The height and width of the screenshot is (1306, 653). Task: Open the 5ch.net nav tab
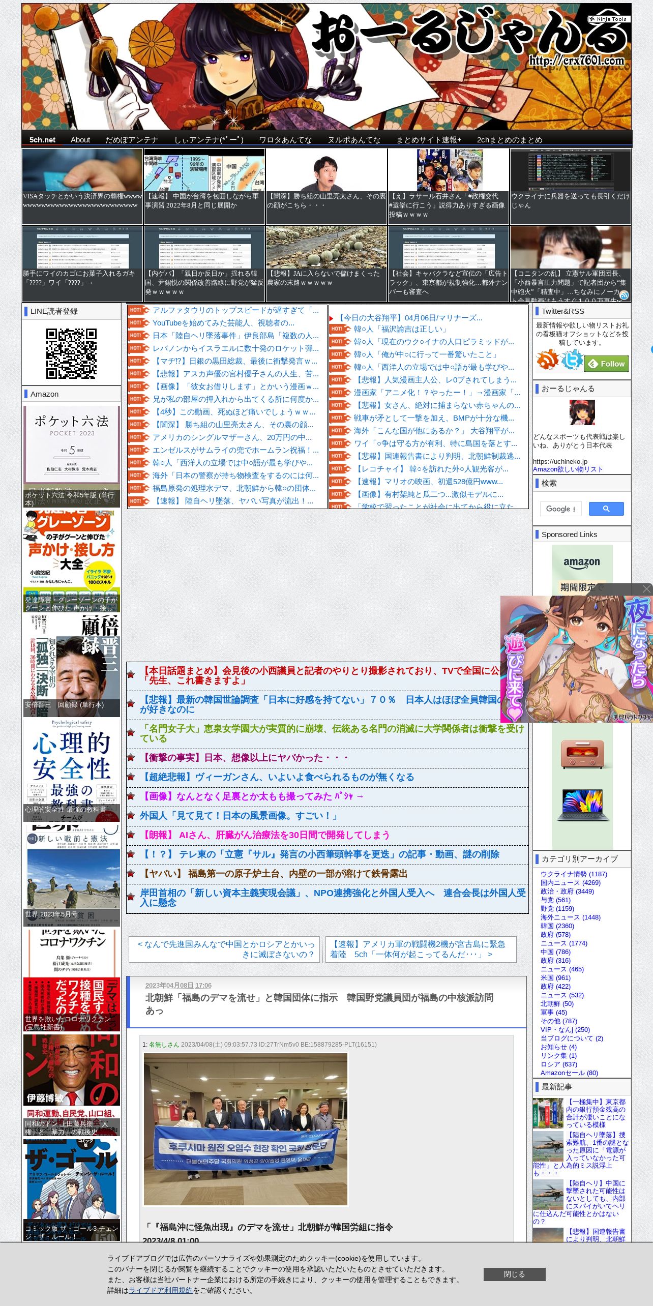coord(42,140)
